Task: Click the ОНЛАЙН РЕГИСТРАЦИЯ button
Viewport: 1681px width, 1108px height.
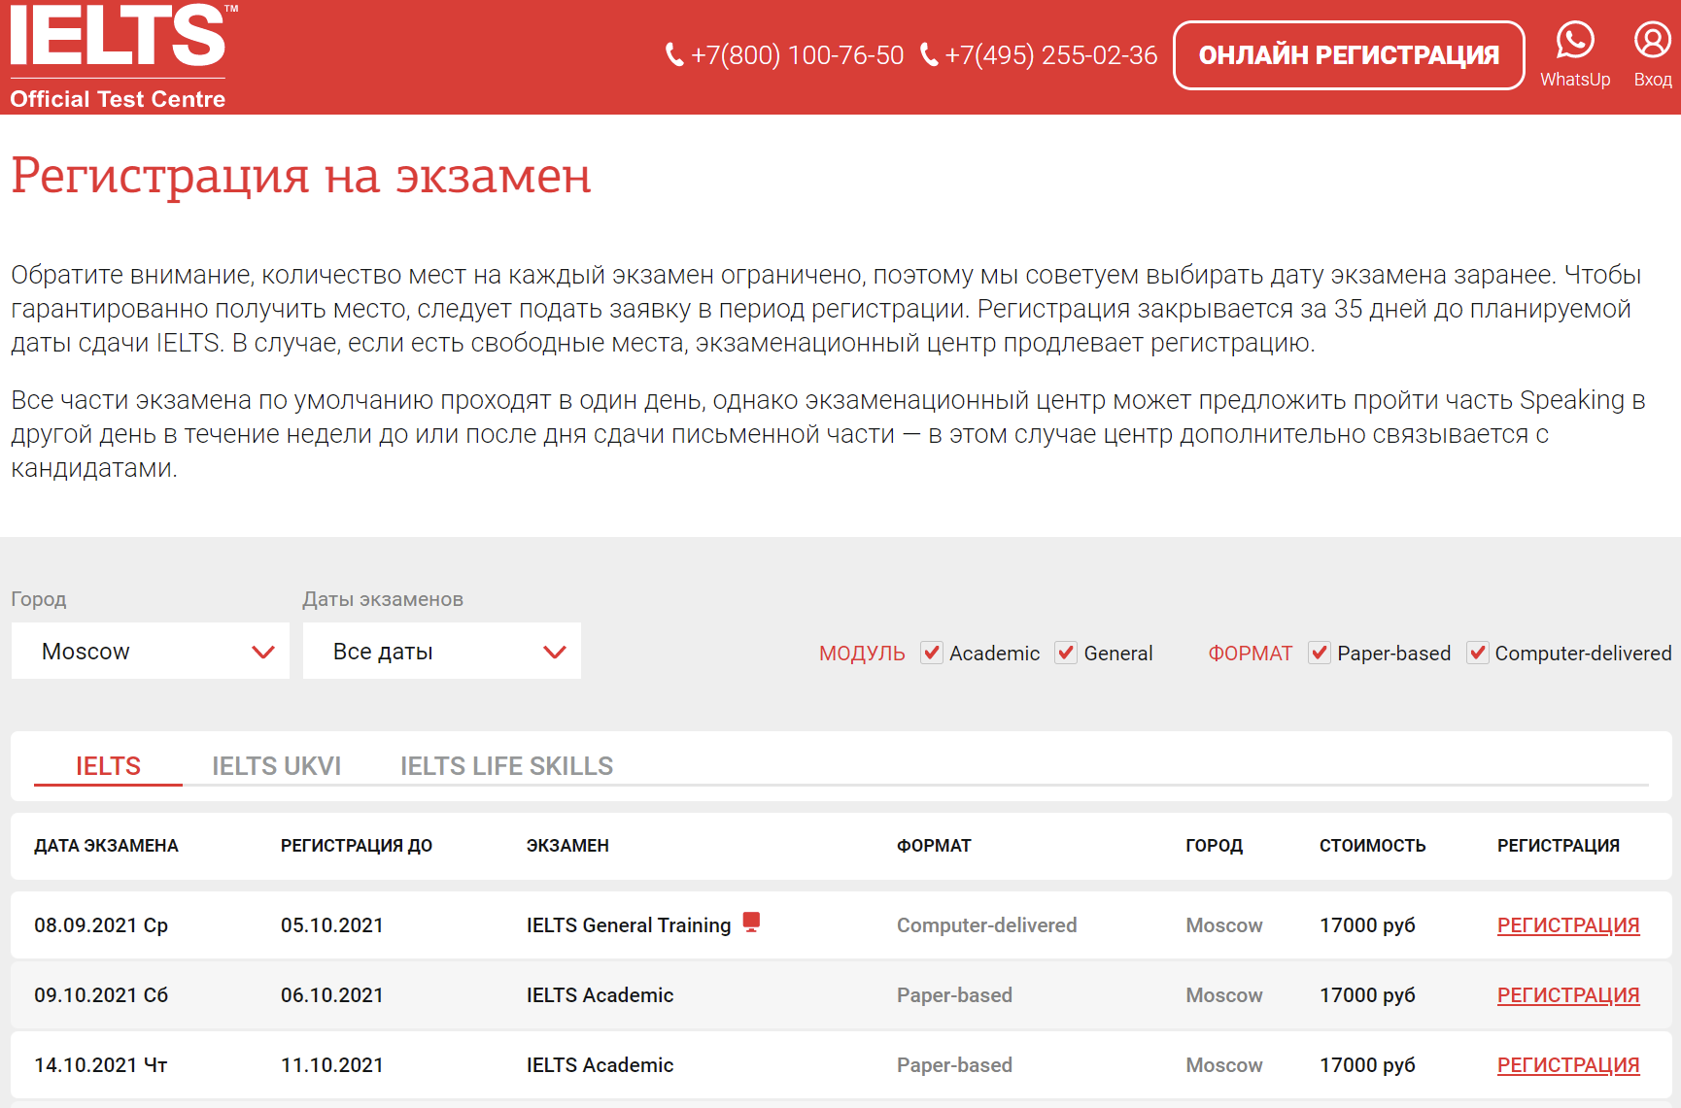Action: 1349,55
